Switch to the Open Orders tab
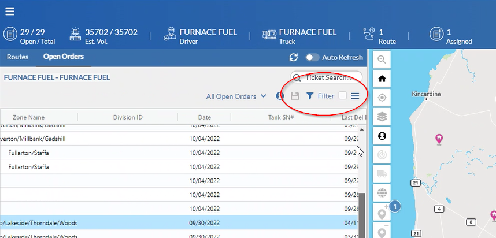 coord(64,57)
